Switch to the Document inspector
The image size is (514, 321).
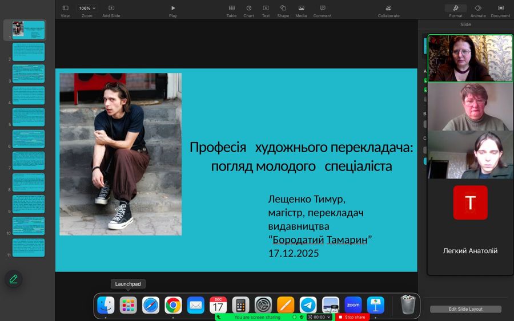pyautogui.click(x=500, y=8)
